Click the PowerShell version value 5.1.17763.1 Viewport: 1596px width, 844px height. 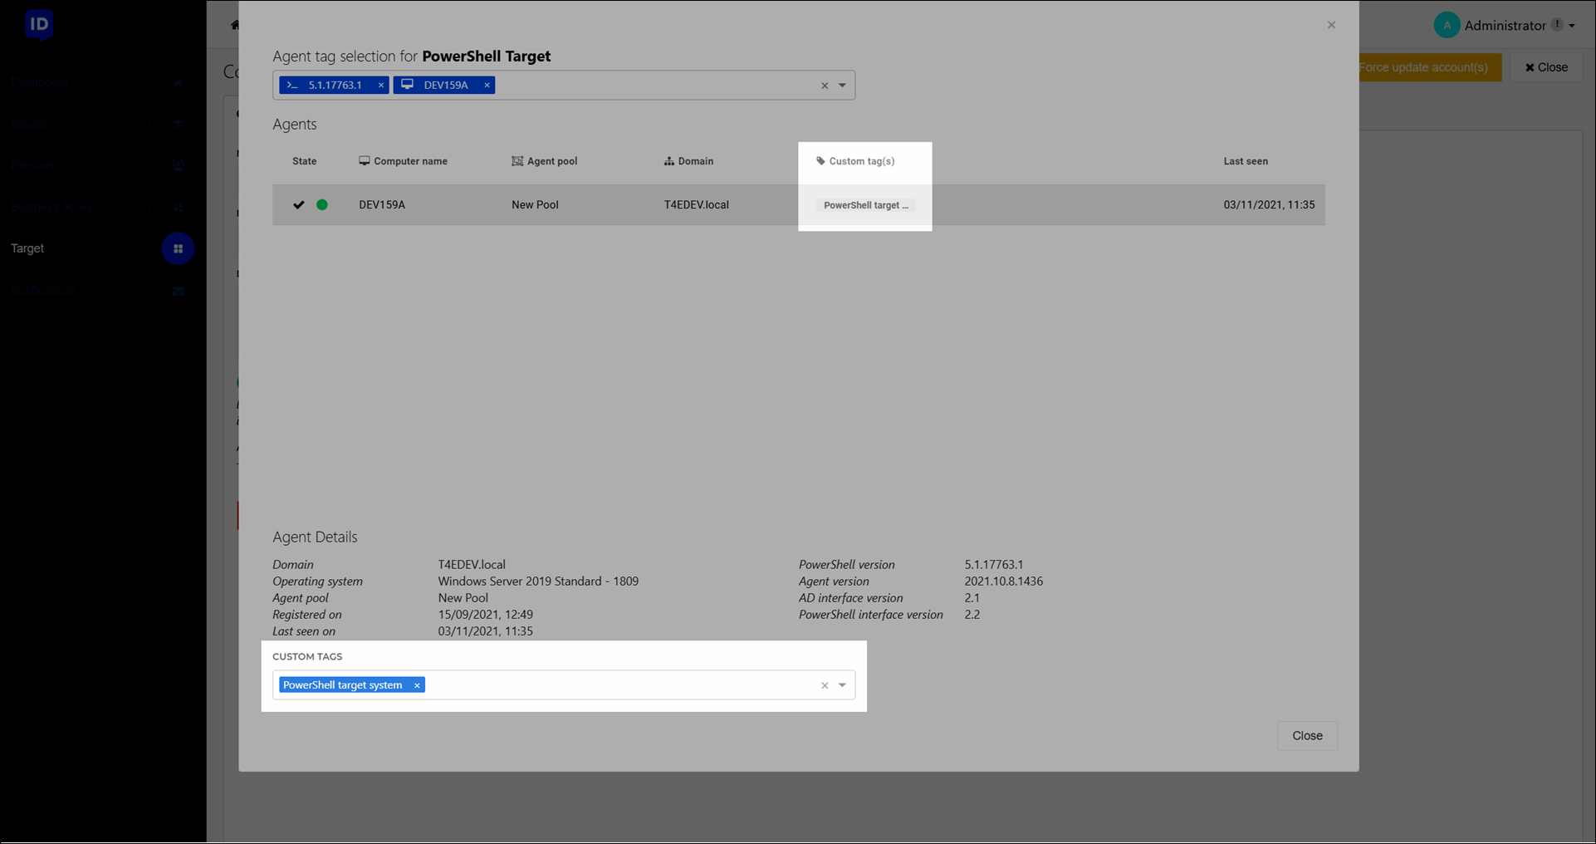click(x=994, y=565)
